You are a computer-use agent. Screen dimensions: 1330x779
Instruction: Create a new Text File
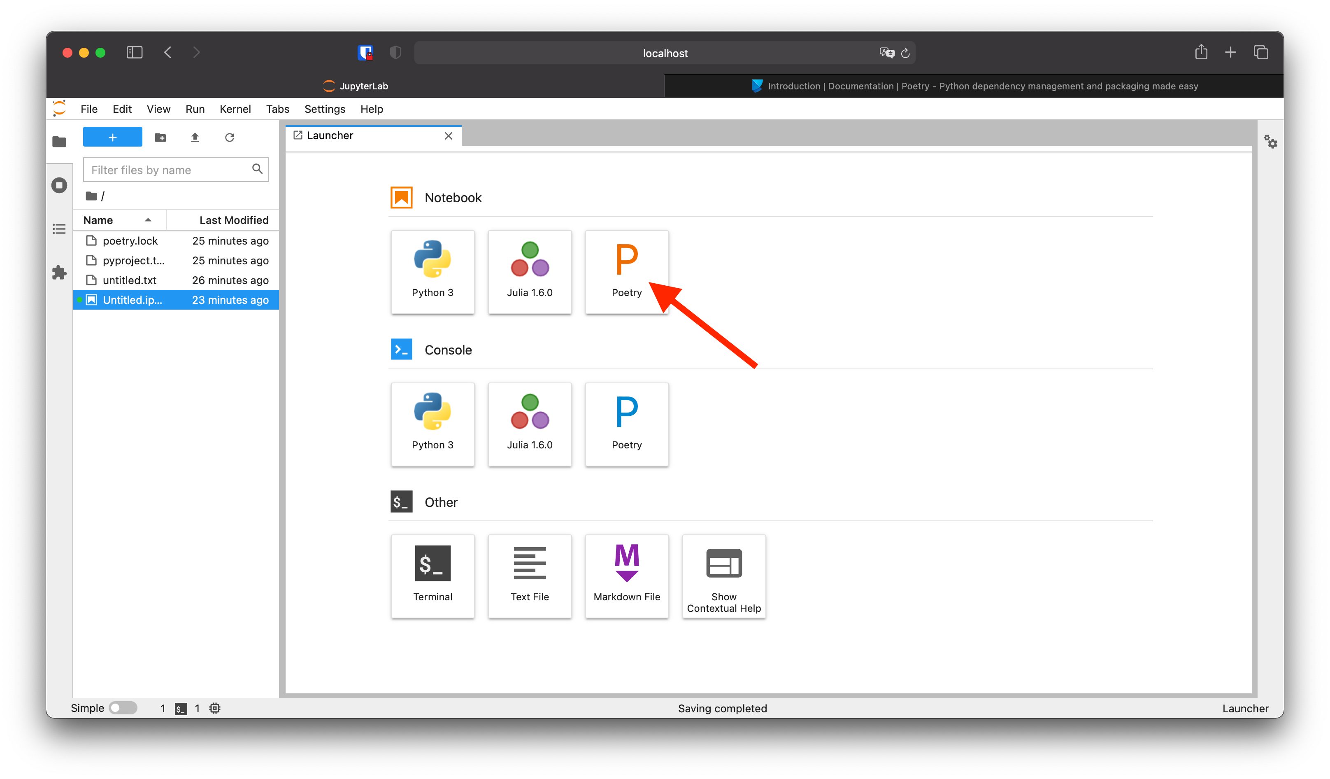click(529, 575)
